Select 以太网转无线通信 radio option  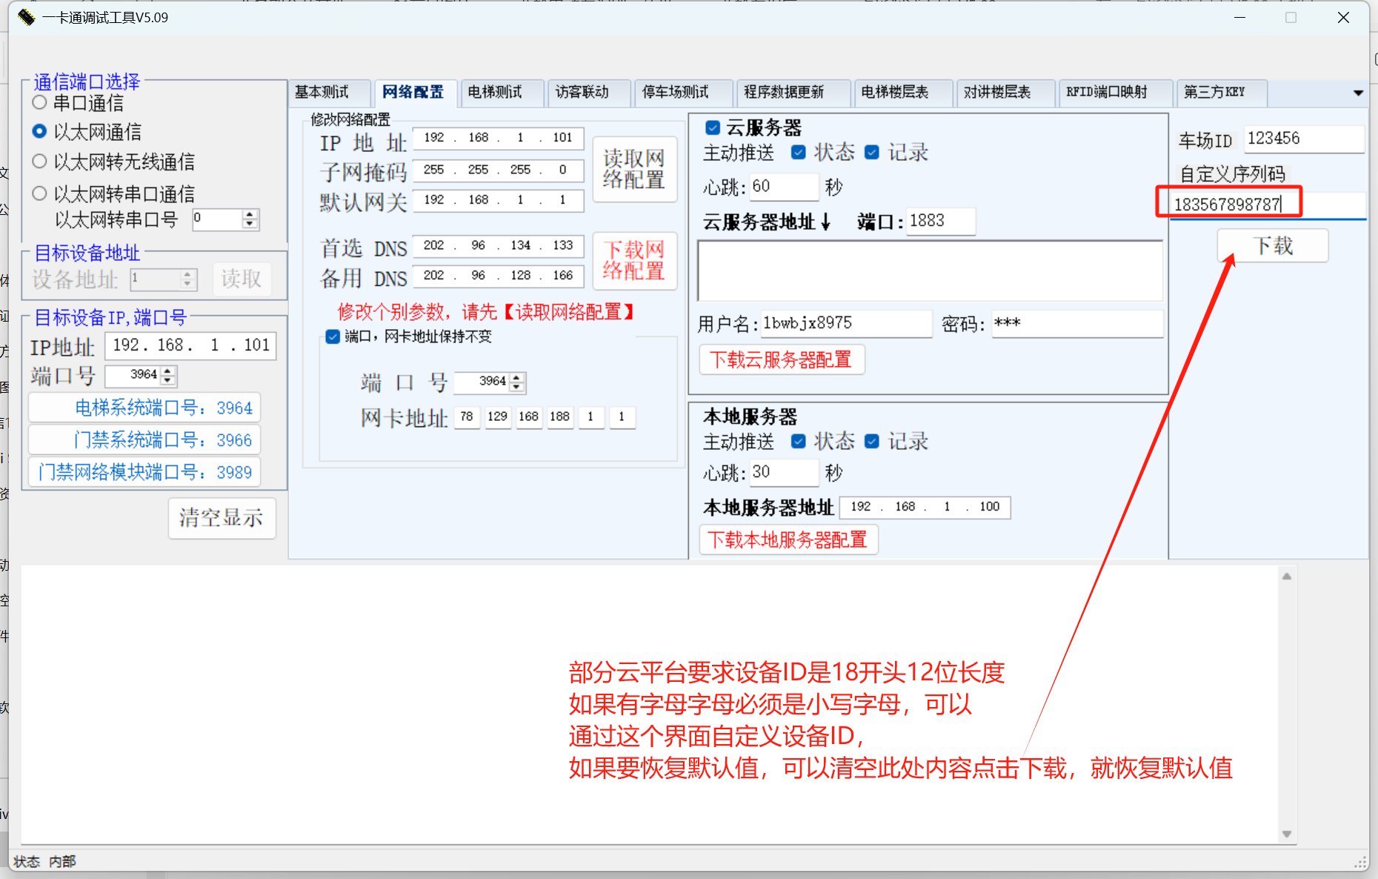pos(40,162)
